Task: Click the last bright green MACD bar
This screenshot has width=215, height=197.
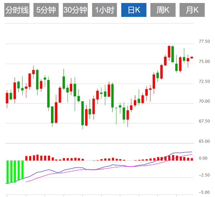Action: coord(23,169)
